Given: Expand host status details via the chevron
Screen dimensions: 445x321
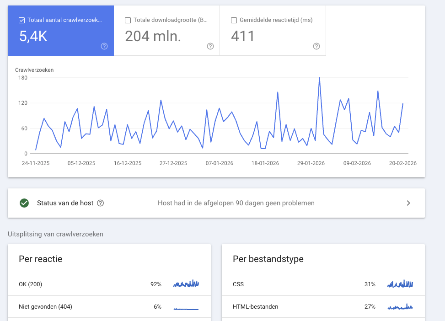Looking at the screenshot, I should pyautogui.click(x=408, y=203).
